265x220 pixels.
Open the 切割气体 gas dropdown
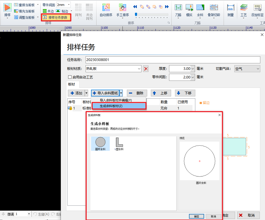pos(258,69)
